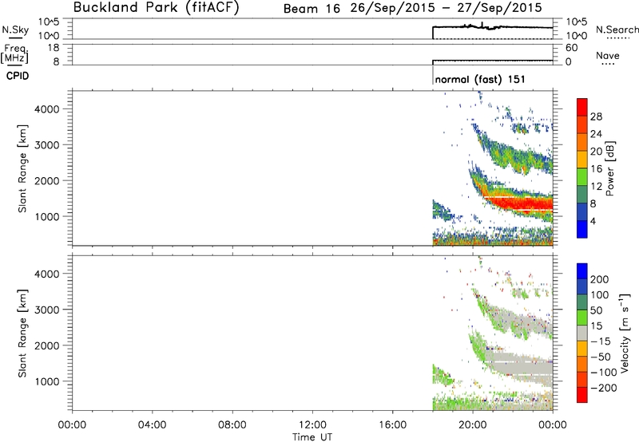The width and height of the screenshot is (639, 442).
Task: Click the '28' tick of the Power scale
Action: click(x=596, y=116)
